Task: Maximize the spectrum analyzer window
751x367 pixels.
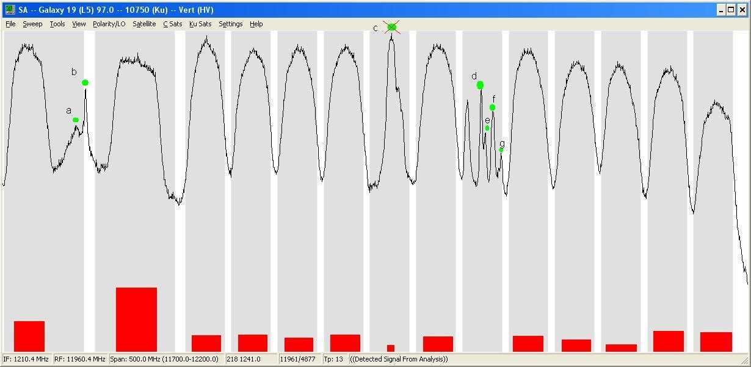Action: [x=731, y=10]
